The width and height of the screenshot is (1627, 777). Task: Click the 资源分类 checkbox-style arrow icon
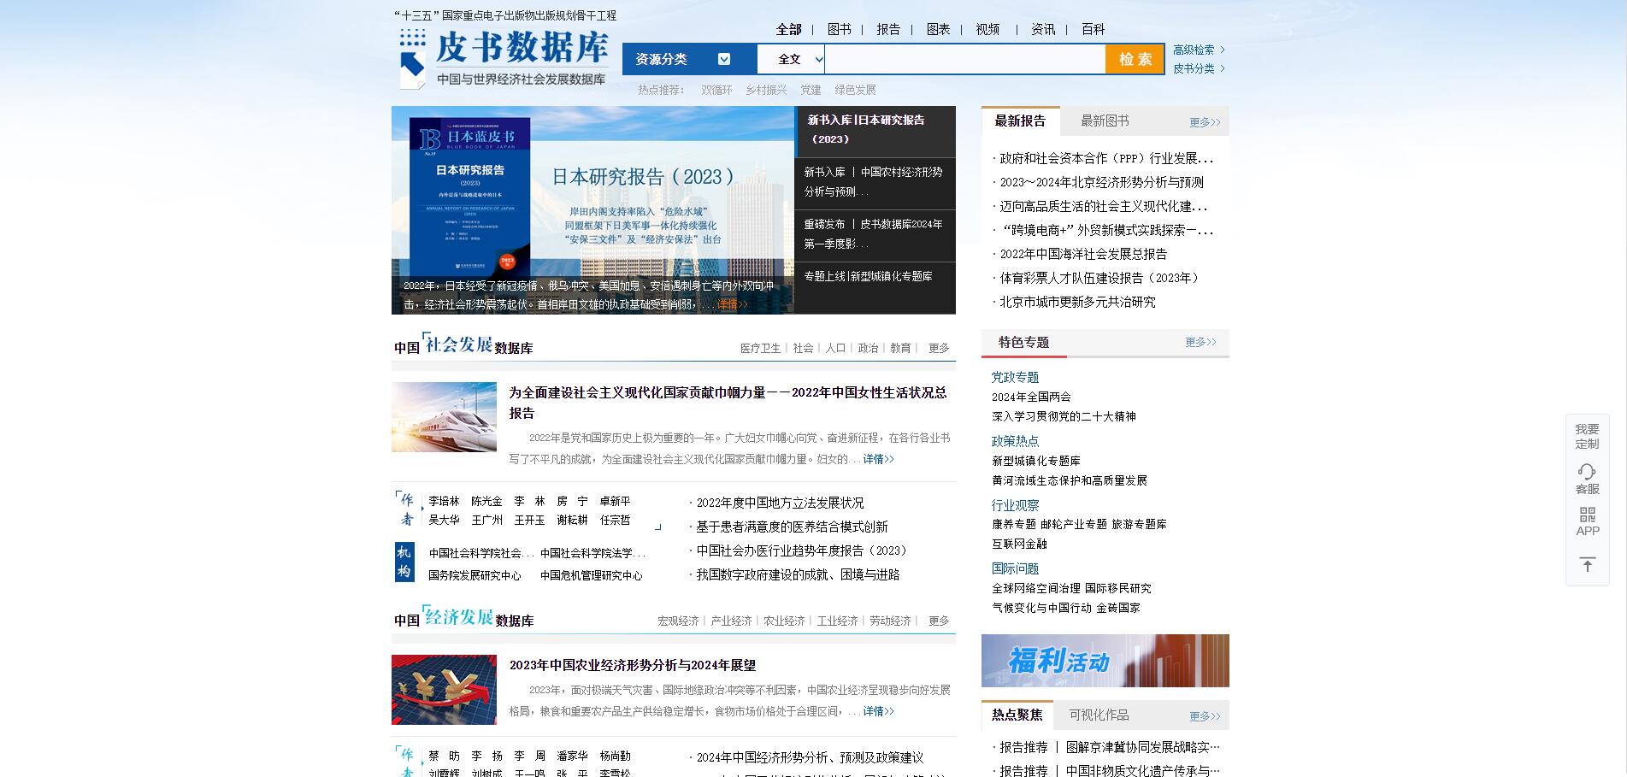coord(724,59)
